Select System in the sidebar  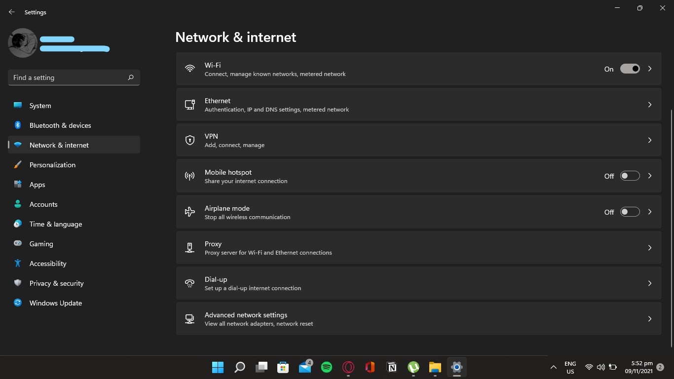click(x=74, y=106)
